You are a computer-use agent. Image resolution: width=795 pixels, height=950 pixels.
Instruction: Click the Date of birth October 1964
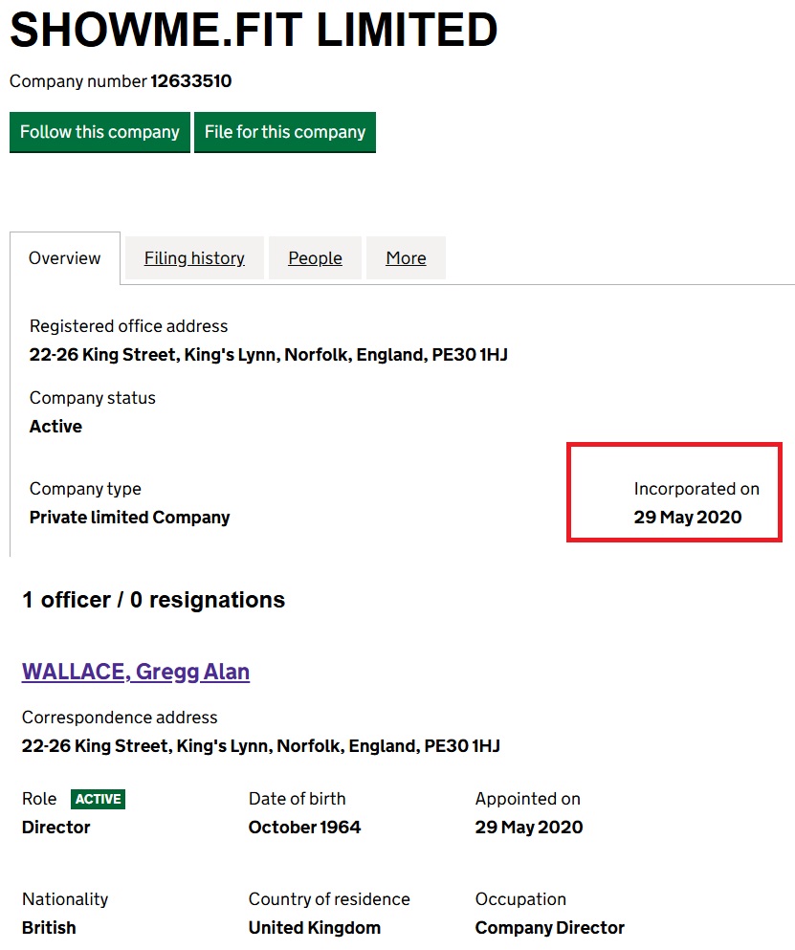point(305,827)
